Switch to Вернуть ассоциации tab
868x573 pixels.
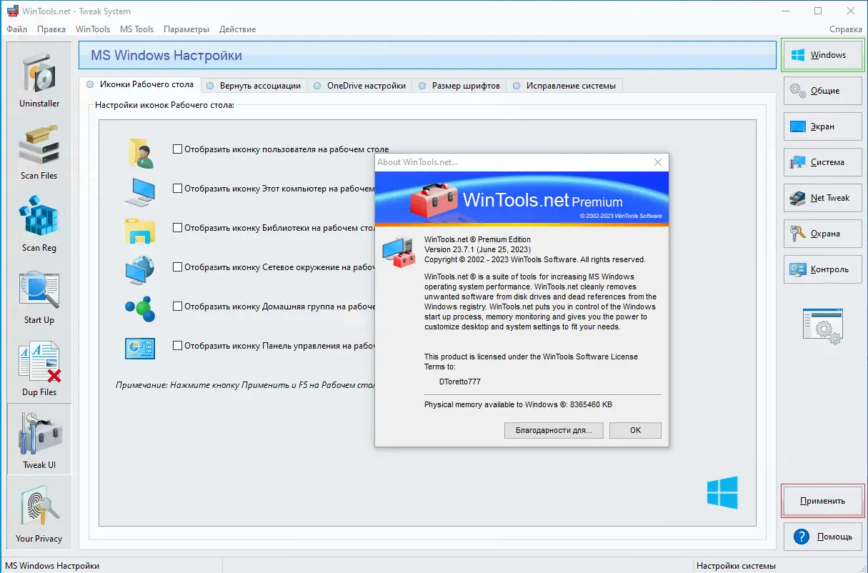pos(254,86)
